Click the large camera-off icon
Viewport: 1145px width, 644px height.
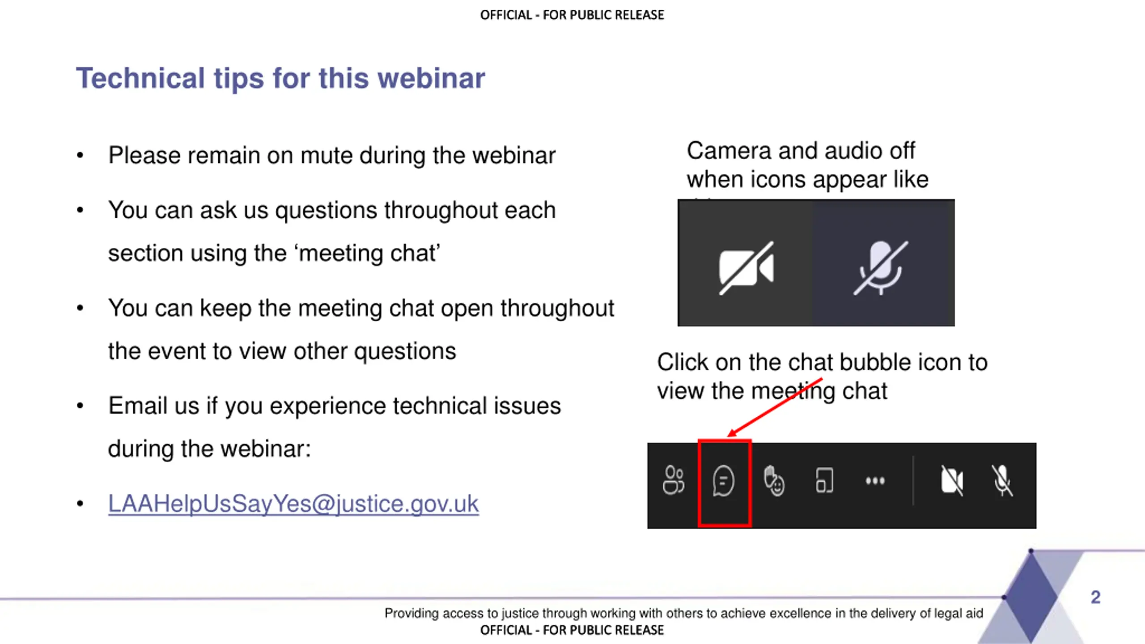[x=746, y=268]
